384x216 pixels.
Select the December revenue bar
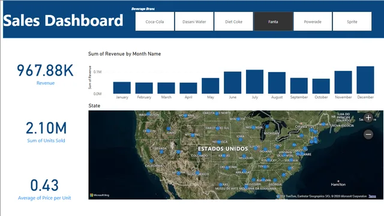[365, 80]
